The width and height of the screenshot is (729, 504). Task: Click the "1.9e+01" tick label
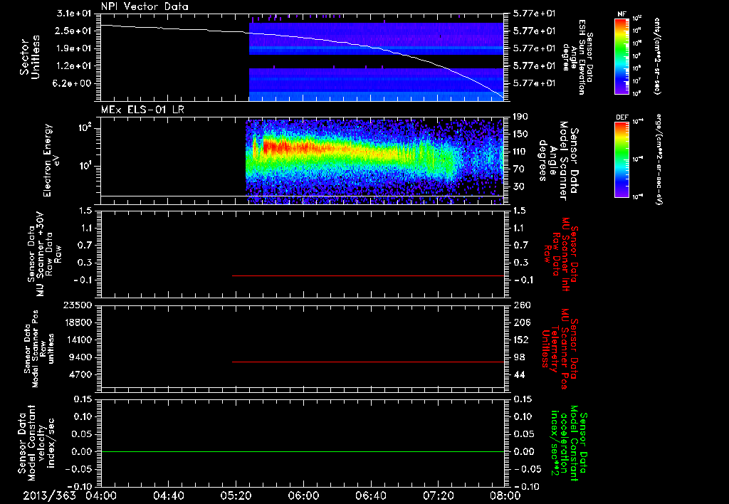click(74, 48)
